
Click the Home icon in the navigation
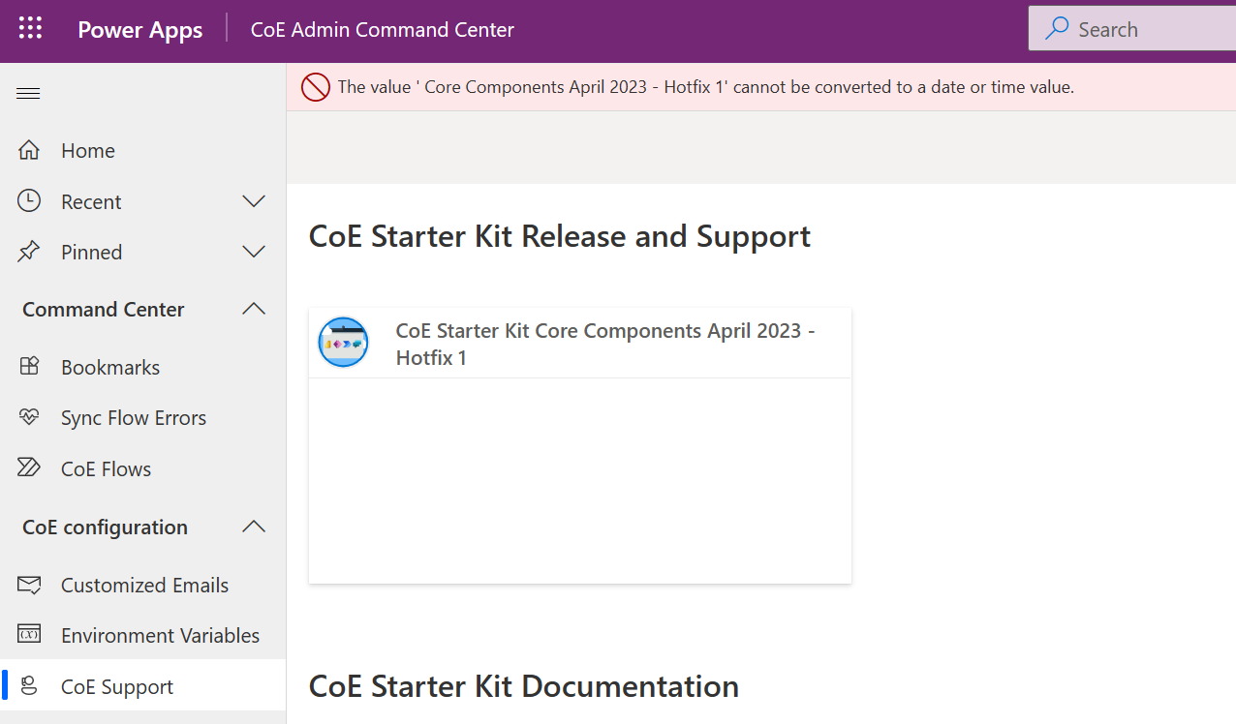[28, 149]
